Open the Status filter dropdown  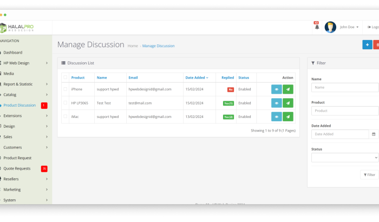click(x=345, y=158)
